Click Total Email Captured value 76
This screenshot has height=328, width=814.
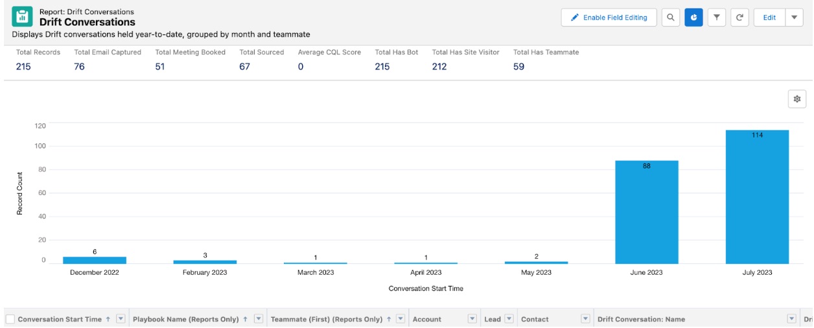(80, 66)
